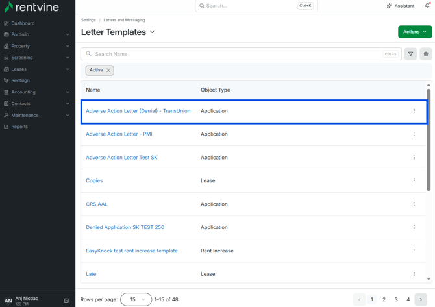Open table settings gear icon
The height and width of the screenshot is (307, 435).
coord(426,54)
